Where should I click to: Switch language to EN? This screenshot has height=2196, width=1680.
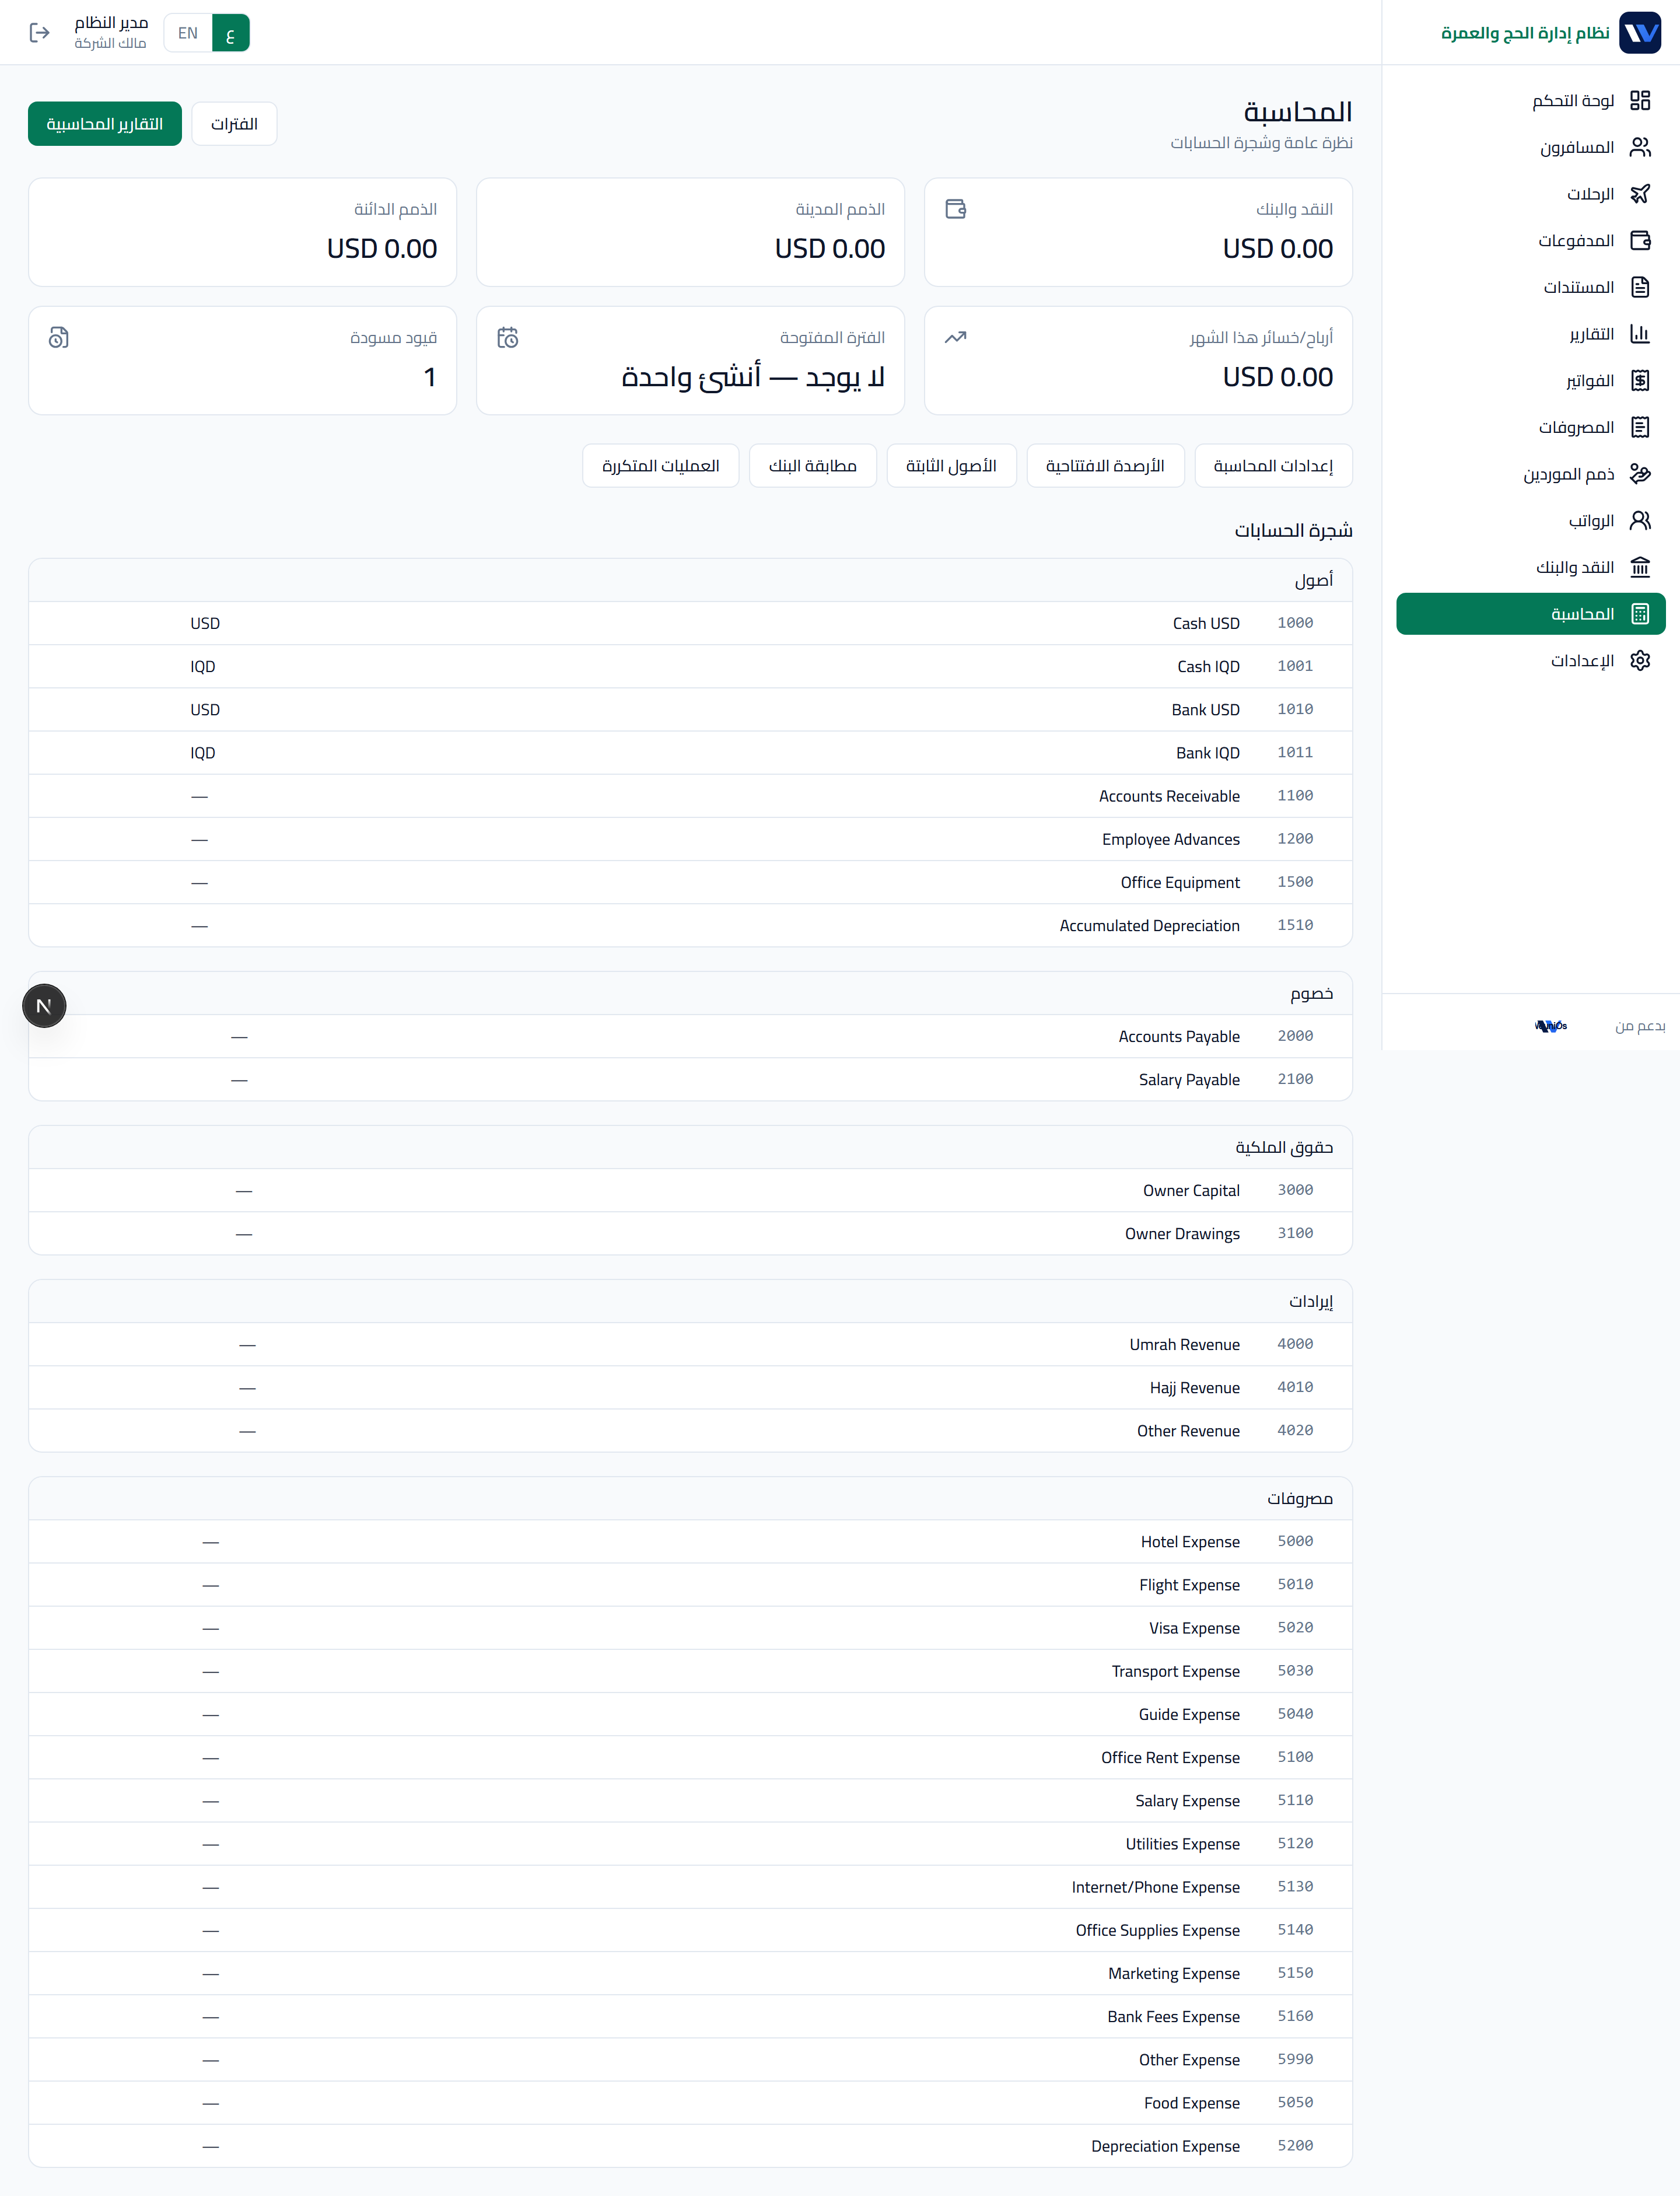pos(188,33)
